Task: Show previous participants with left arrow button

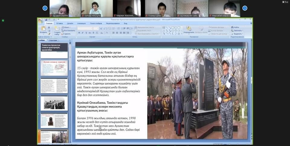Action: (x=45, y=8)
